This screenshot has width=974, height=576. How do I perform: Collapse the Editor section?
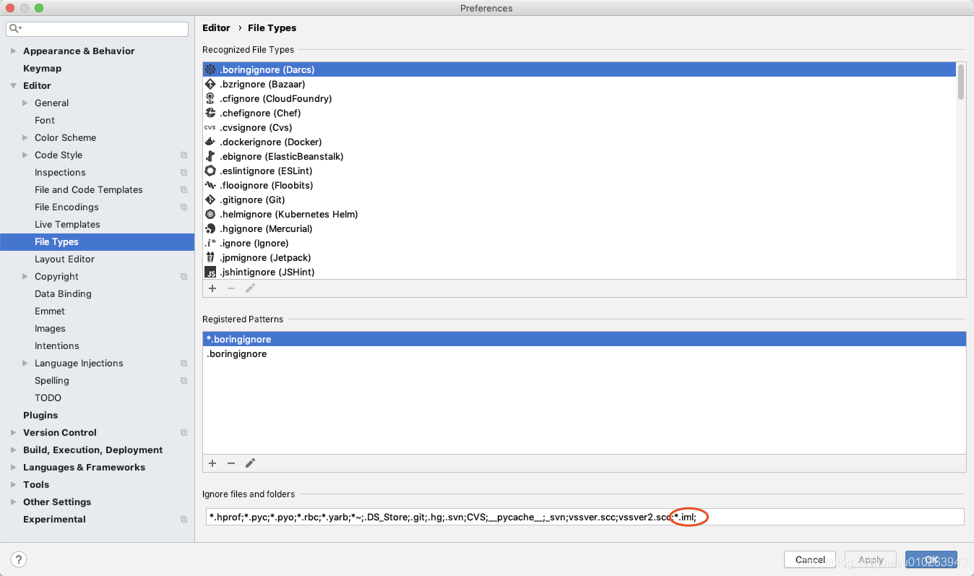pos(13,85)
